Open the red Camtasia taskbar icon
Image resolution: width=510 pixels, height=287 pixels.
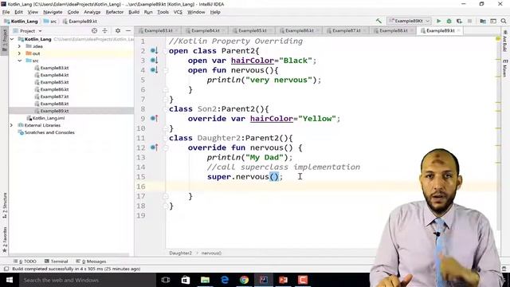coord(303,280)
